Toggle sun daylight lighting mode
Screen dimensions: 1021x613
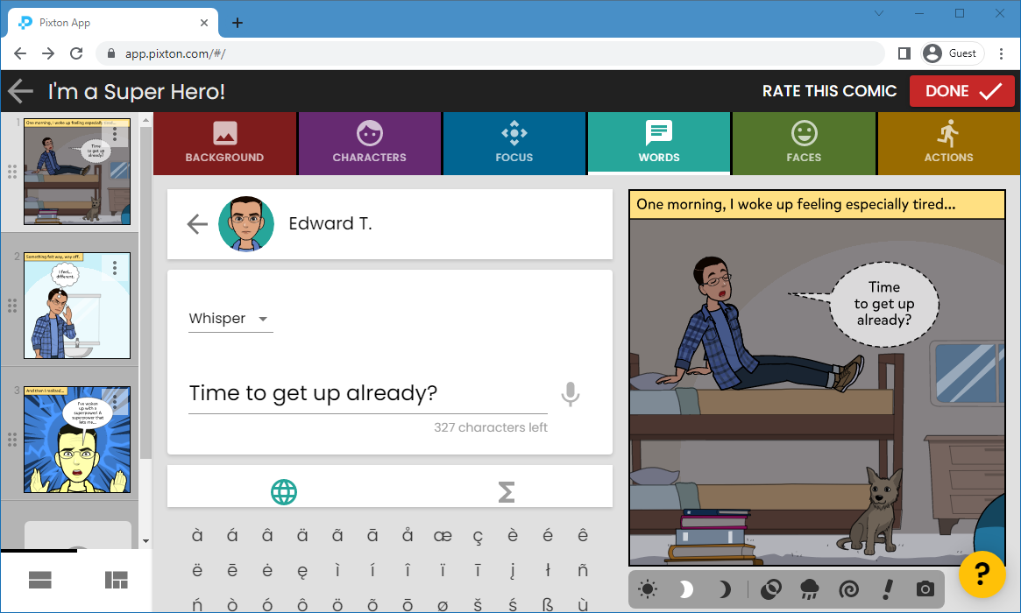pyautogui.click(x=648, y=589)
